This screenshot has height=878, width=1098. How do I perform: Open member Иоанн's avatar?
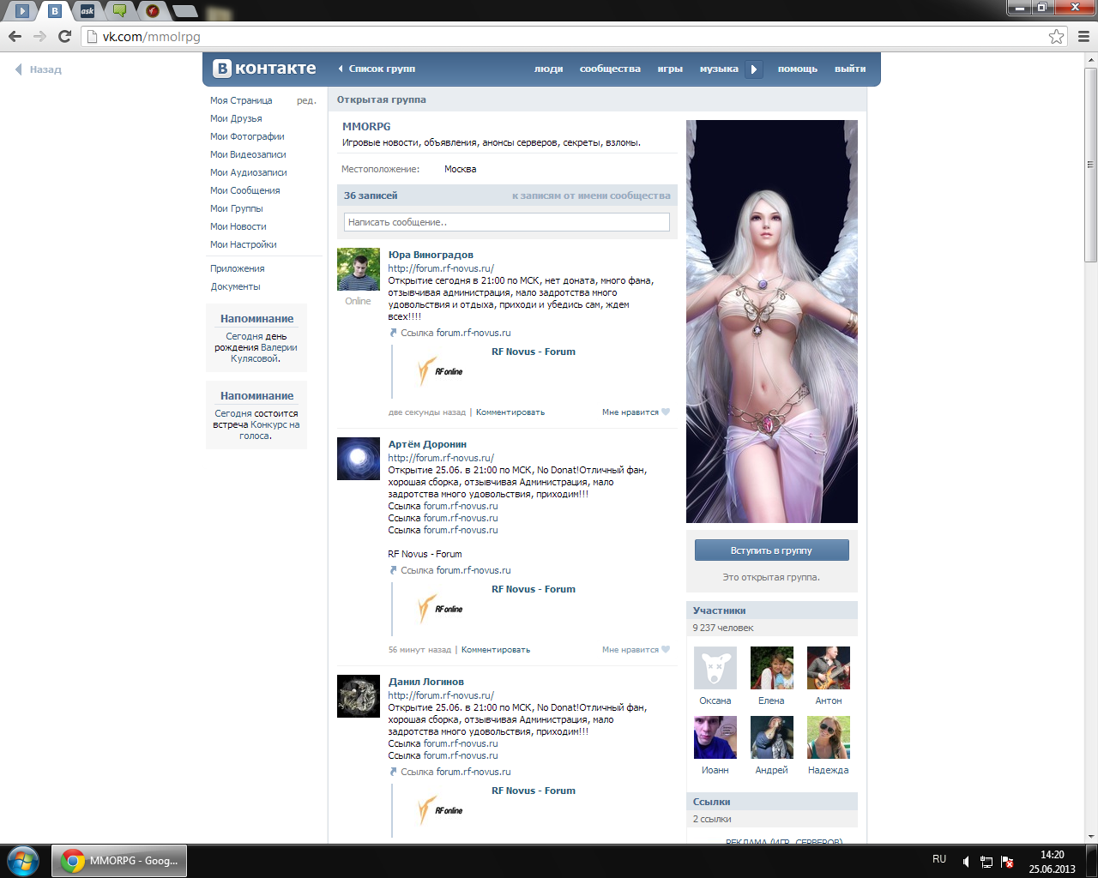coord(715,737)
